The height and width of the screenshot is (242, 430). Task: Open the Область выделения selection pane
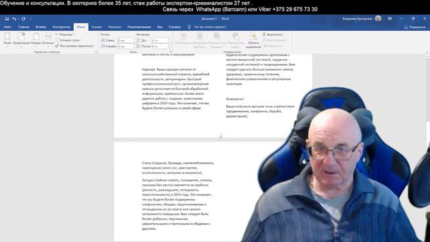pyautogui.click(x=253, y=40)
